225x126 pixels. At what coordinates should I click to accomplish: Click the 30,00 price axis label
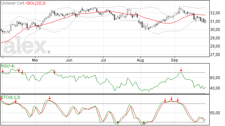pos(215,30)
